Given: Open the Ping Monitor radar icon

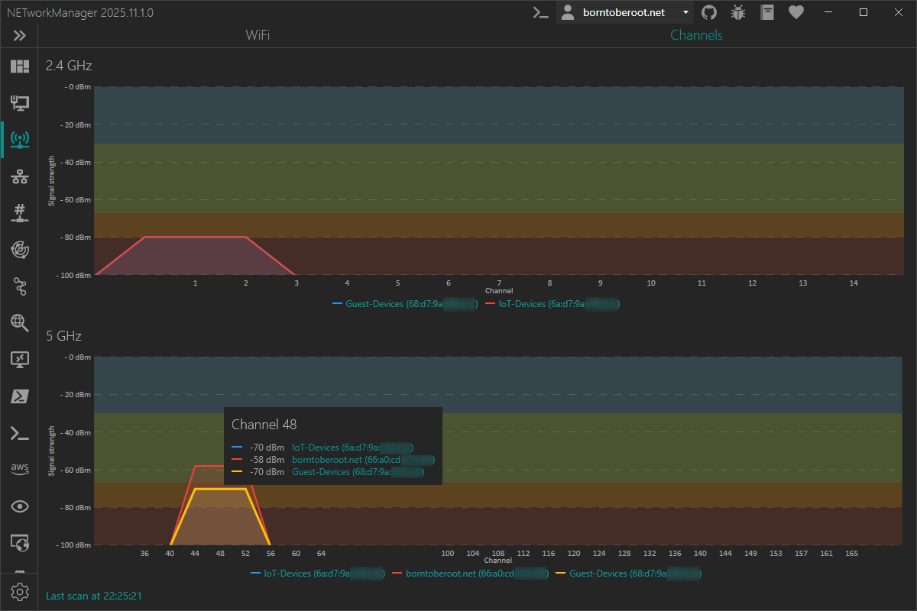Looking at the screenshot, I should tap(19, 249).
